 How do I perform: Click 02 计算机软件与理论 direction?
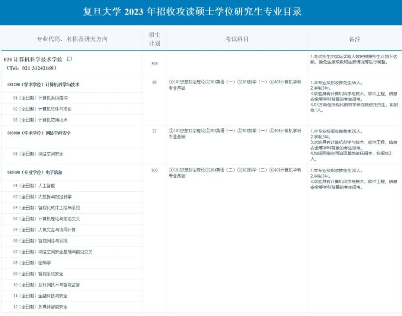point(42,109)
